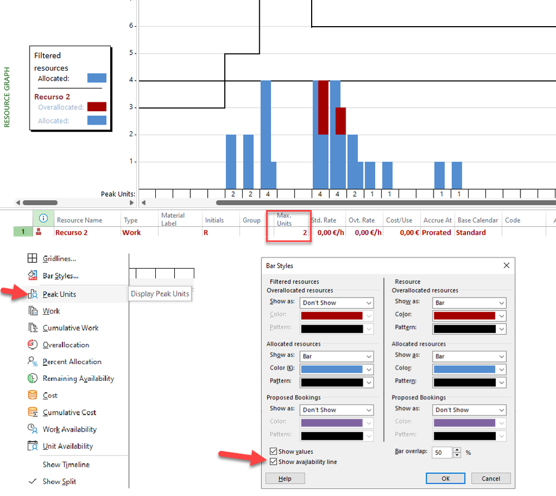Open Resource Allocated resources Show as dropdown

click(469, 356)
